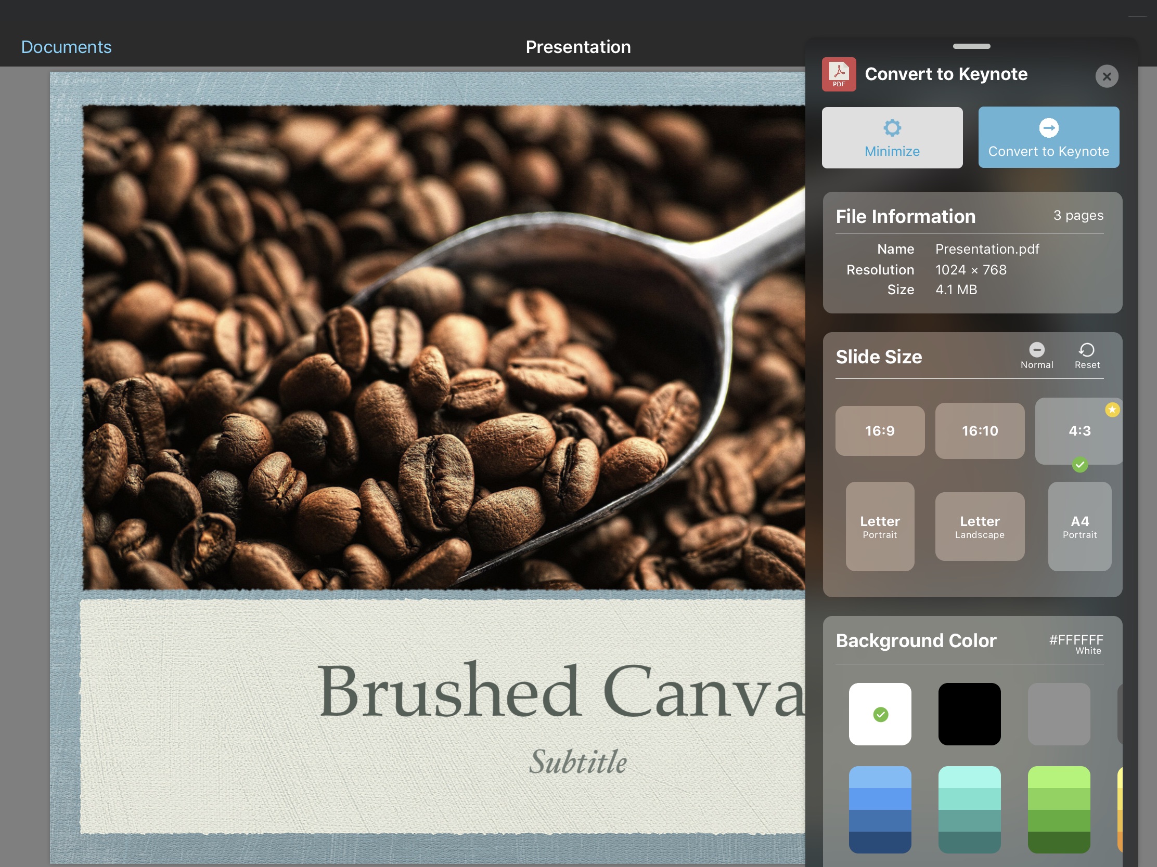Click the red PDF file icon

tap(839, 74)
